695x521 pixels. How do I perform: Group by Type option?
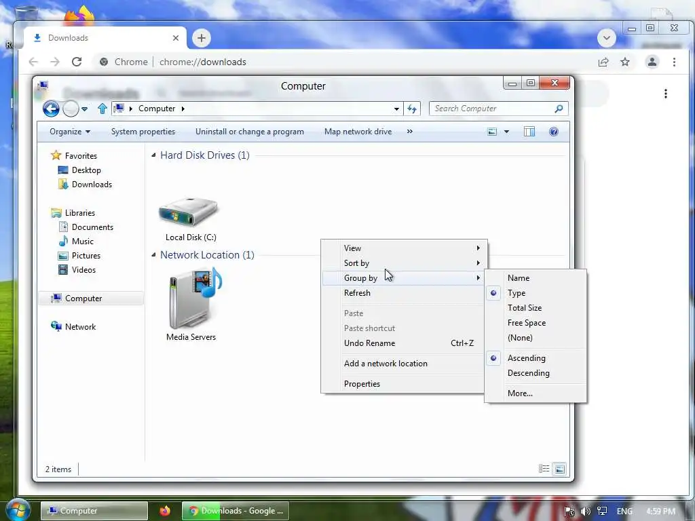(536, 293)
